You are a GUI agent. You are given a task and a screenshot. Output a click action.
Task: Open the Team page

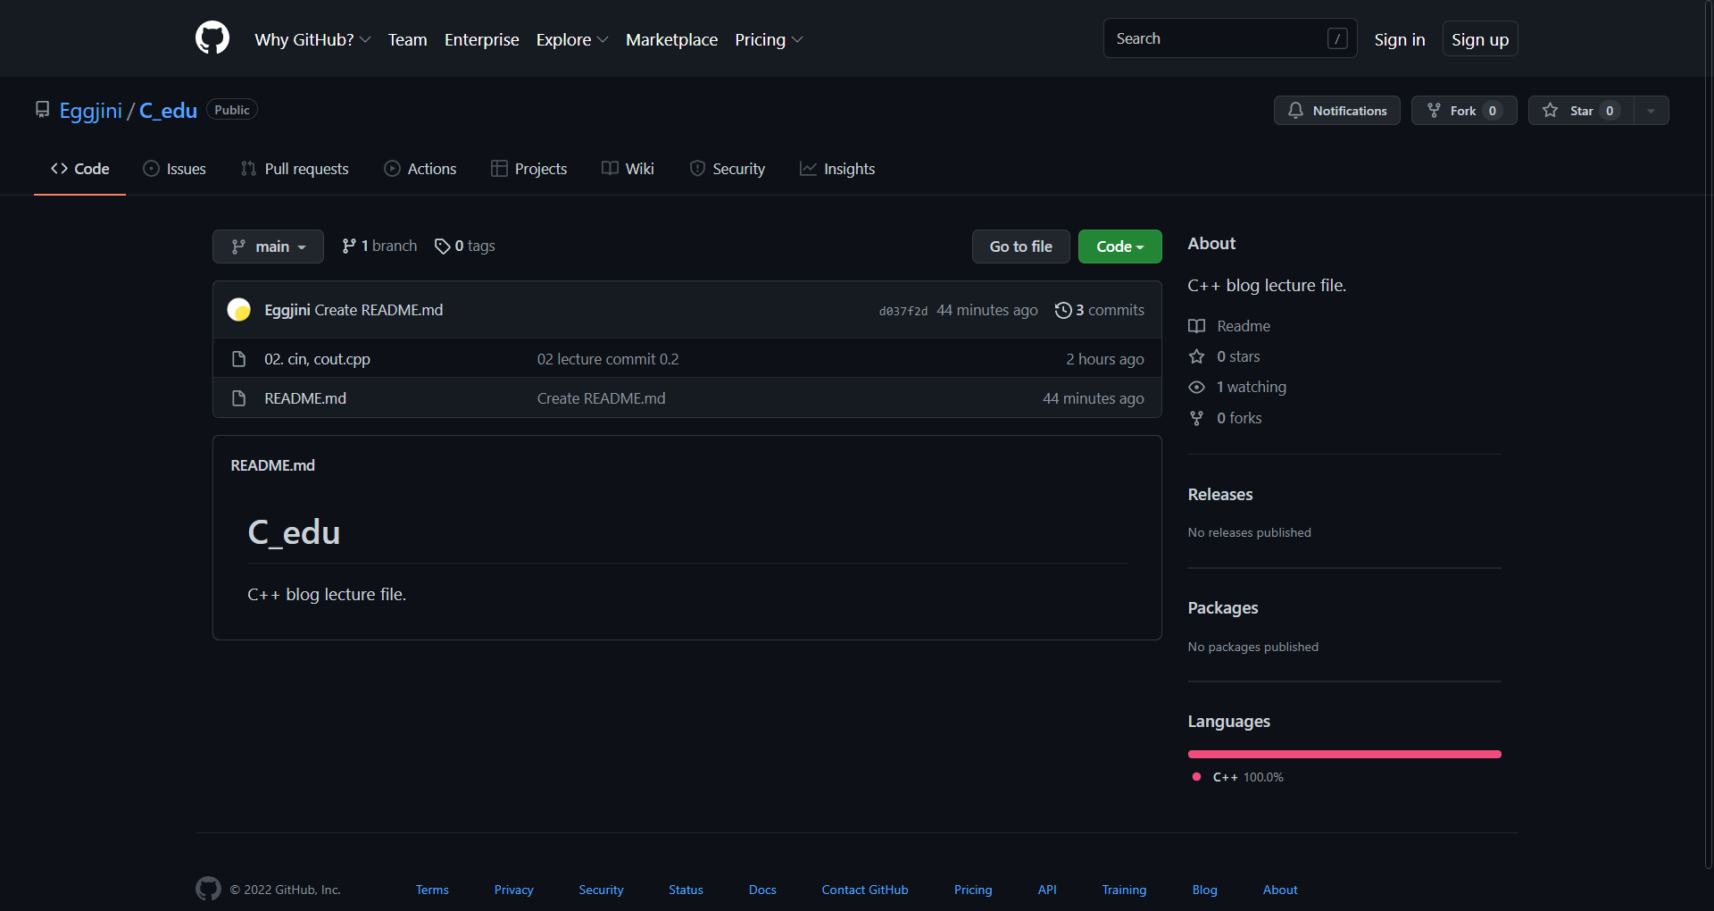pyautogui.click(x=407, y=39)
